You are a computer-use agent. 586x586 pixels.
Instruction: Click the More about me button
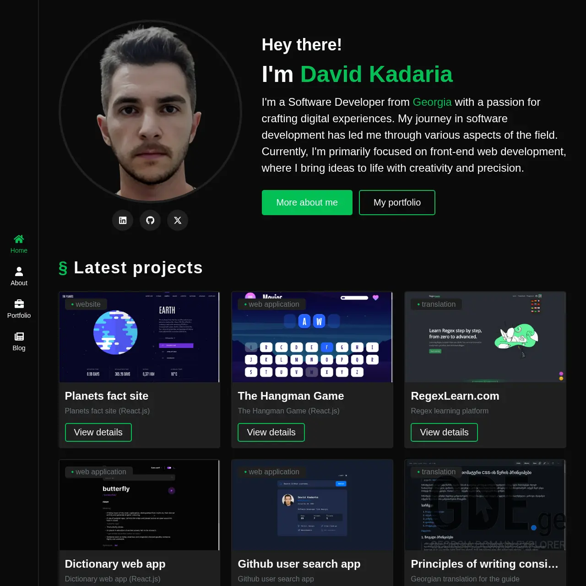[307, 202]
